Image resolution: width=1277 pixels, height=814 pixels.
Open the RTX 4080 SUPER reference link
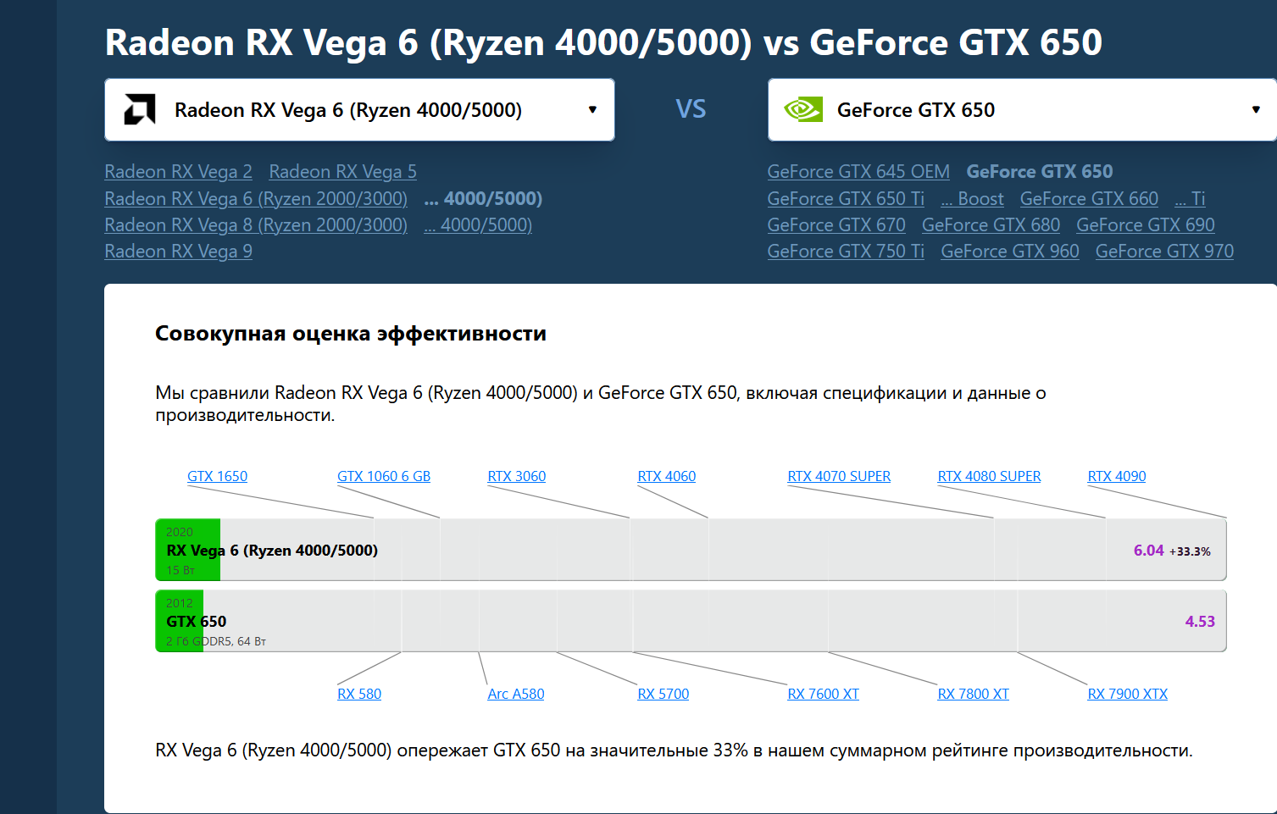pyautogui.click(x=989, y=476)
